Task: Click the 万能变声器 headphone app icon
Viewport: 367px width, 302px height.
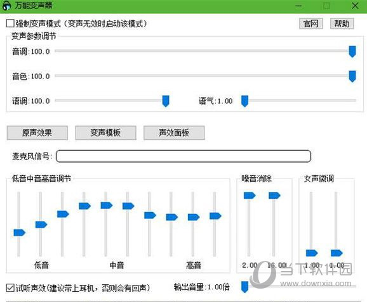Action: [6, 6]
